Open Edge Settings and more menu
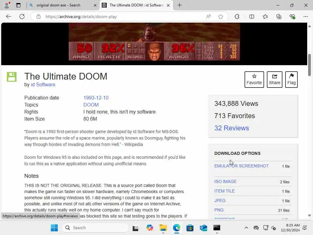Viewport: 313px width, 235px height. click(x=306, y=17)
